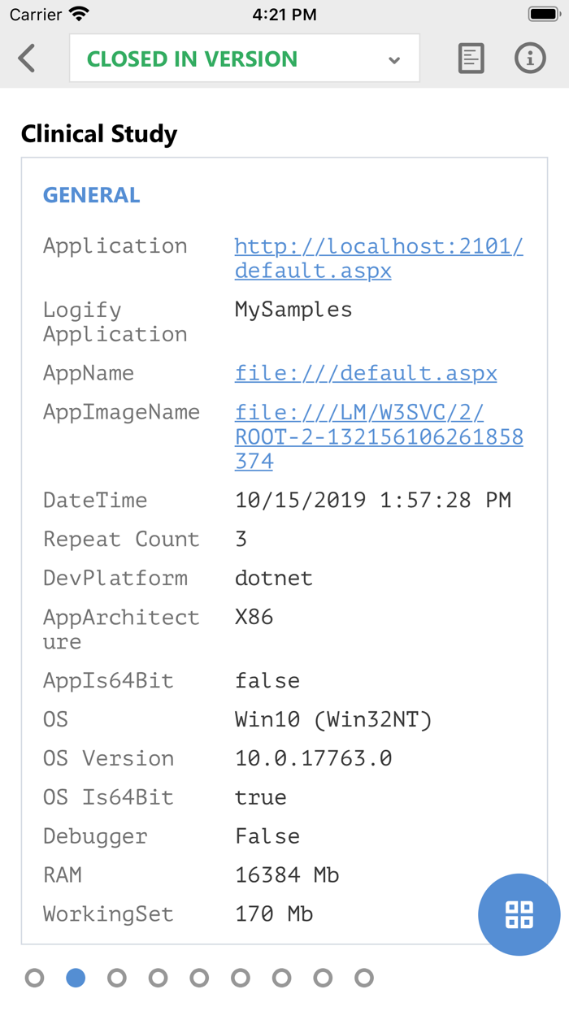Open the report document icon

471,59
